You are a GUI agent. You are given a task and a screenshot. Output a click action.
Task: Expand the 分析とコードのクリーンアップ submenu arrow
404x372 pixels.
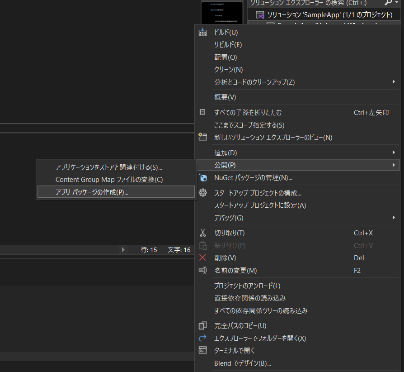point(394,82)
